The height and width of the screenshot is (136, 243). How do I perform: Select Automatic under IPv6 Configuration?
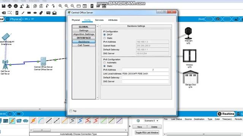pos(105,63)
